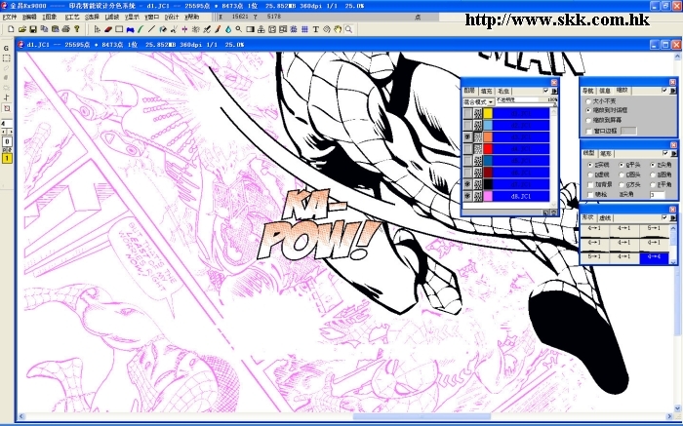Click the G tool at top of left toolbar
683x426 pixels.
[x=7, y=48]
